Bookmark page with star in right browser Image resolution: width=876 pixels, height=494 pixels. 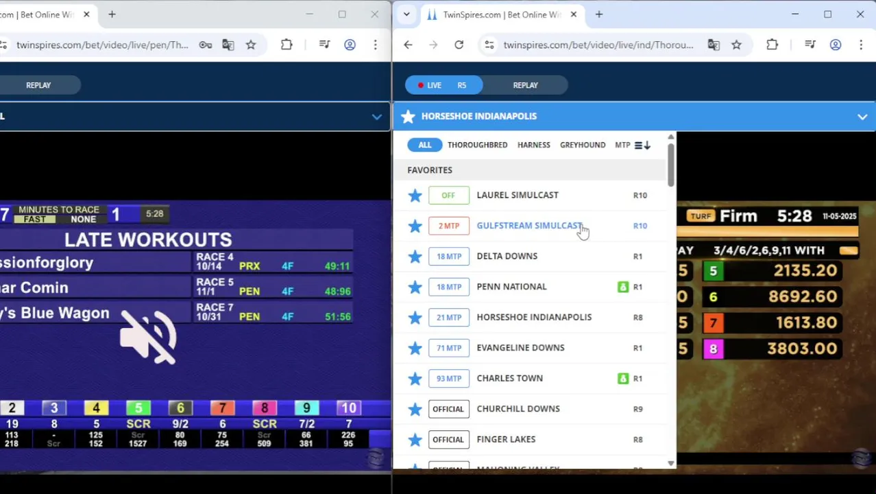click(x=736, y=45)
